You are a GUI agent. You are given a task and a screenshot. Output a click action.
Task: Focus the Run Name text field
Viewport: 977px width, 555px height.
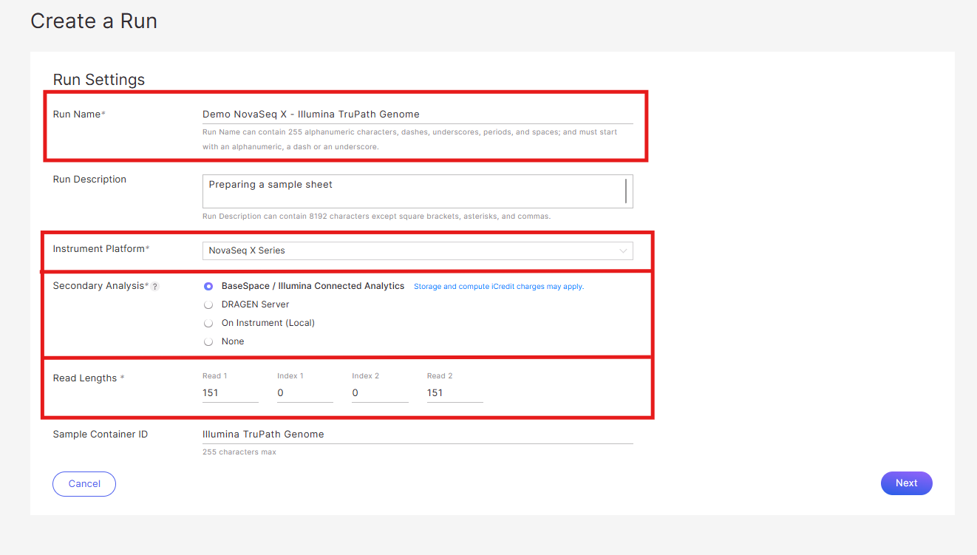tap(417, 115)
